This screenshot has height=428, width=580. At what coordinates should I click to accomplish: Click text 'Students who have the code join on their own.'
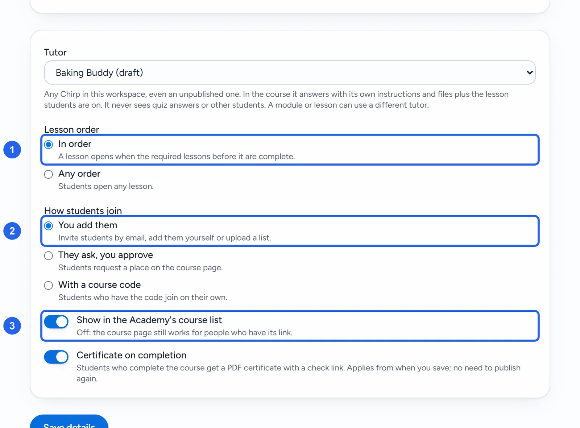pos(142,297)
